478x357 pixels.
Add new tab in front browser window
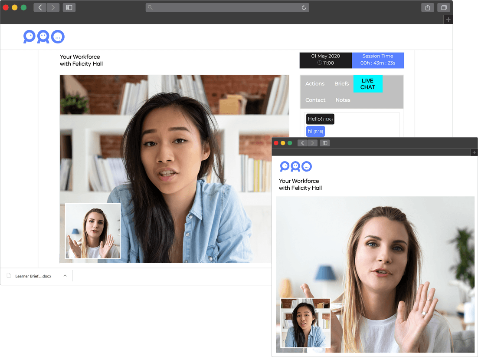474,152
